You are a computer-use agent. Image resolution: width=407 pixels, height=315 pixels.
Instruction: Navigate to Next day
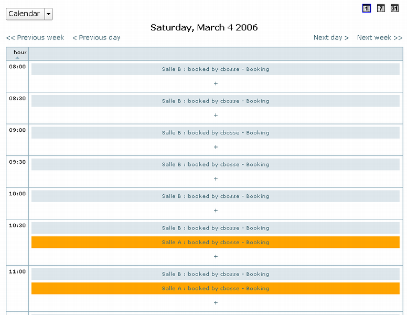pos(331,37)
